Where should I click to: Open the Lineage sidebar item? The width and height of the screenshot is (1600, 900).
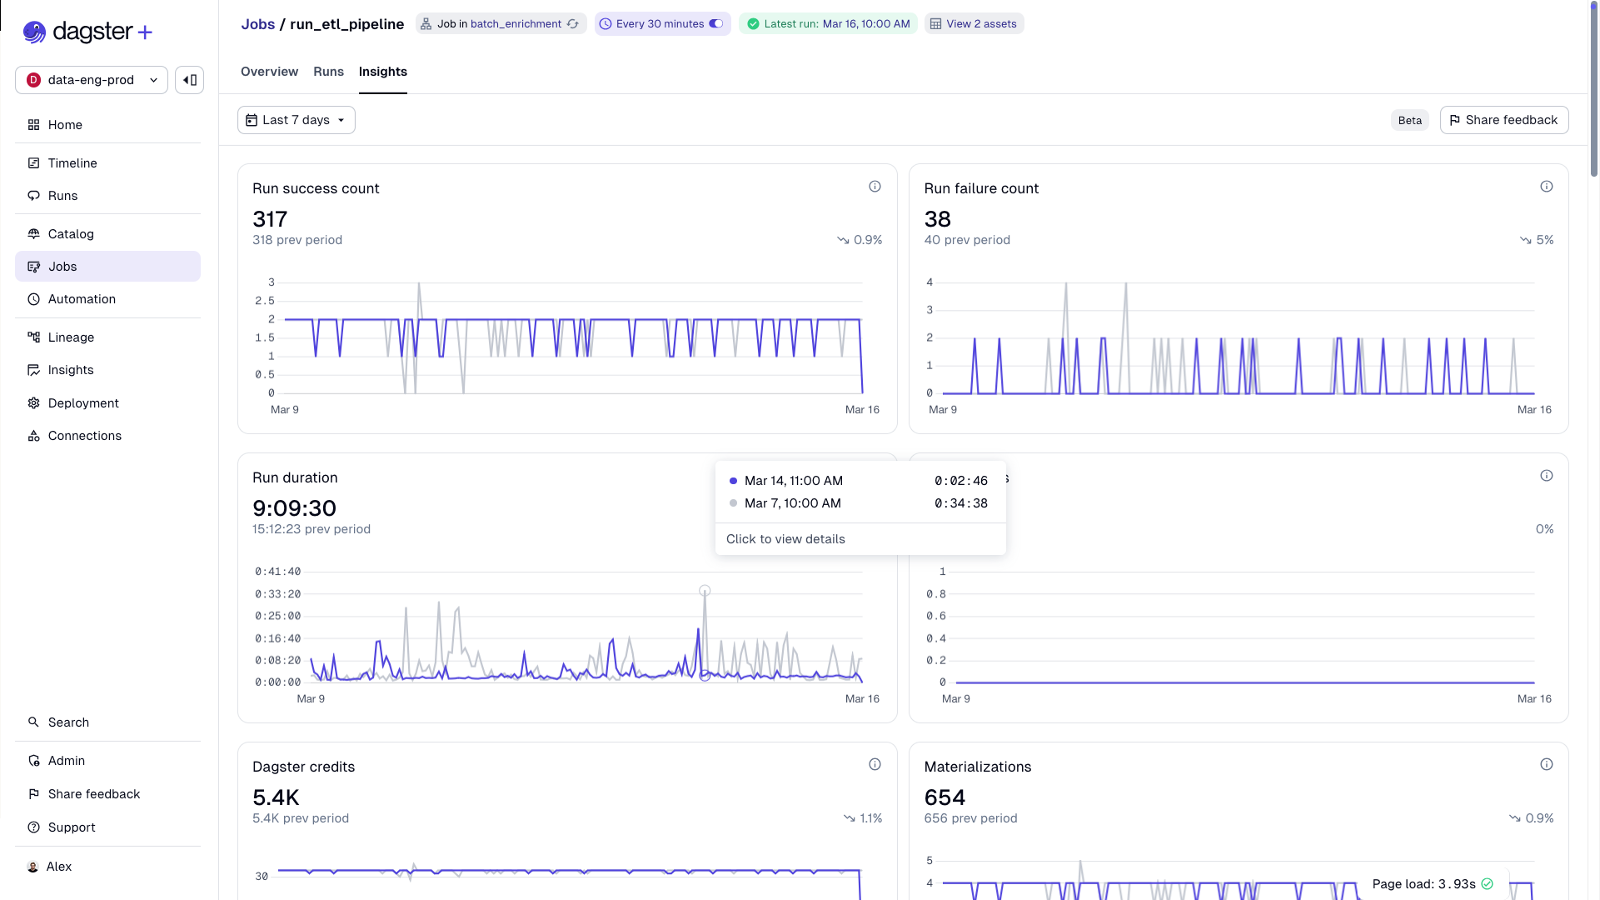[71, 337]
